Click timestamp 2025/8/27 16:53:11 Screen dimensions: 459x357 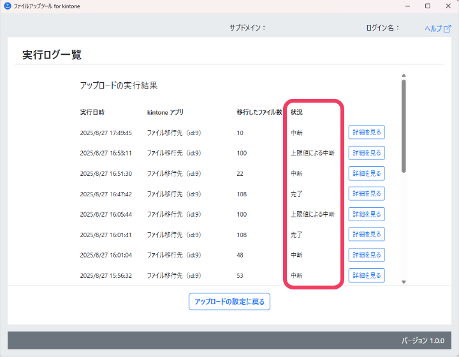106,153
